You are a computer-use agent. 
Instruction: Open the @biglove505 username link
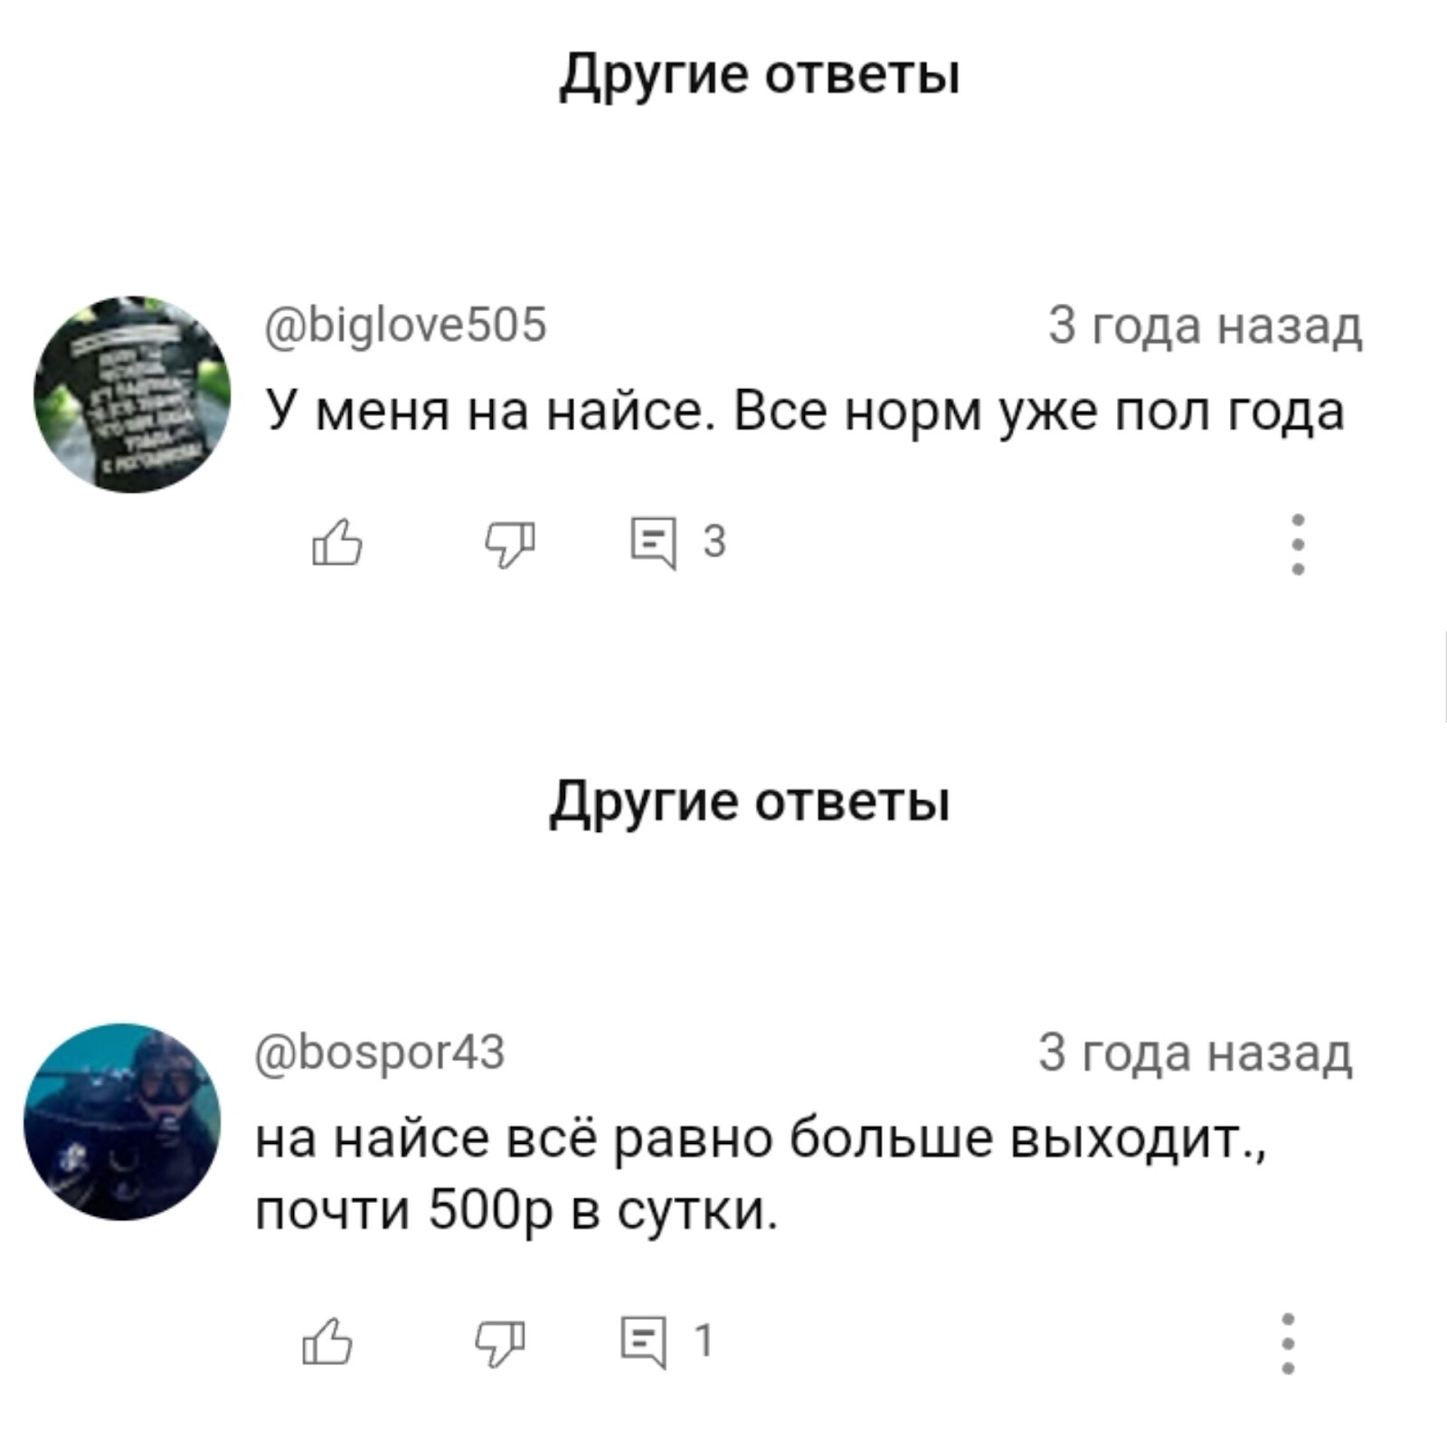click(x=406, y=325)
